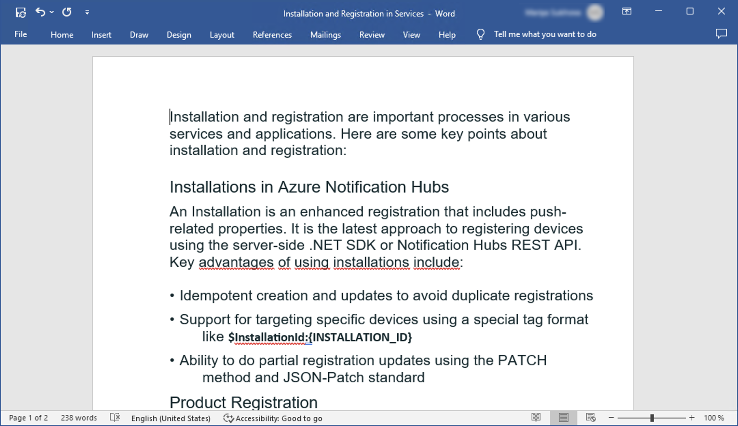Viewport: 738px width, 426px height.
Task: Undo the last action
Action: 40,12
